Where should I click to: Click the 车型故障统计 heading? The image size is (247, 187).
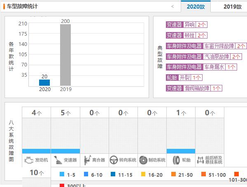coord(22,7)
